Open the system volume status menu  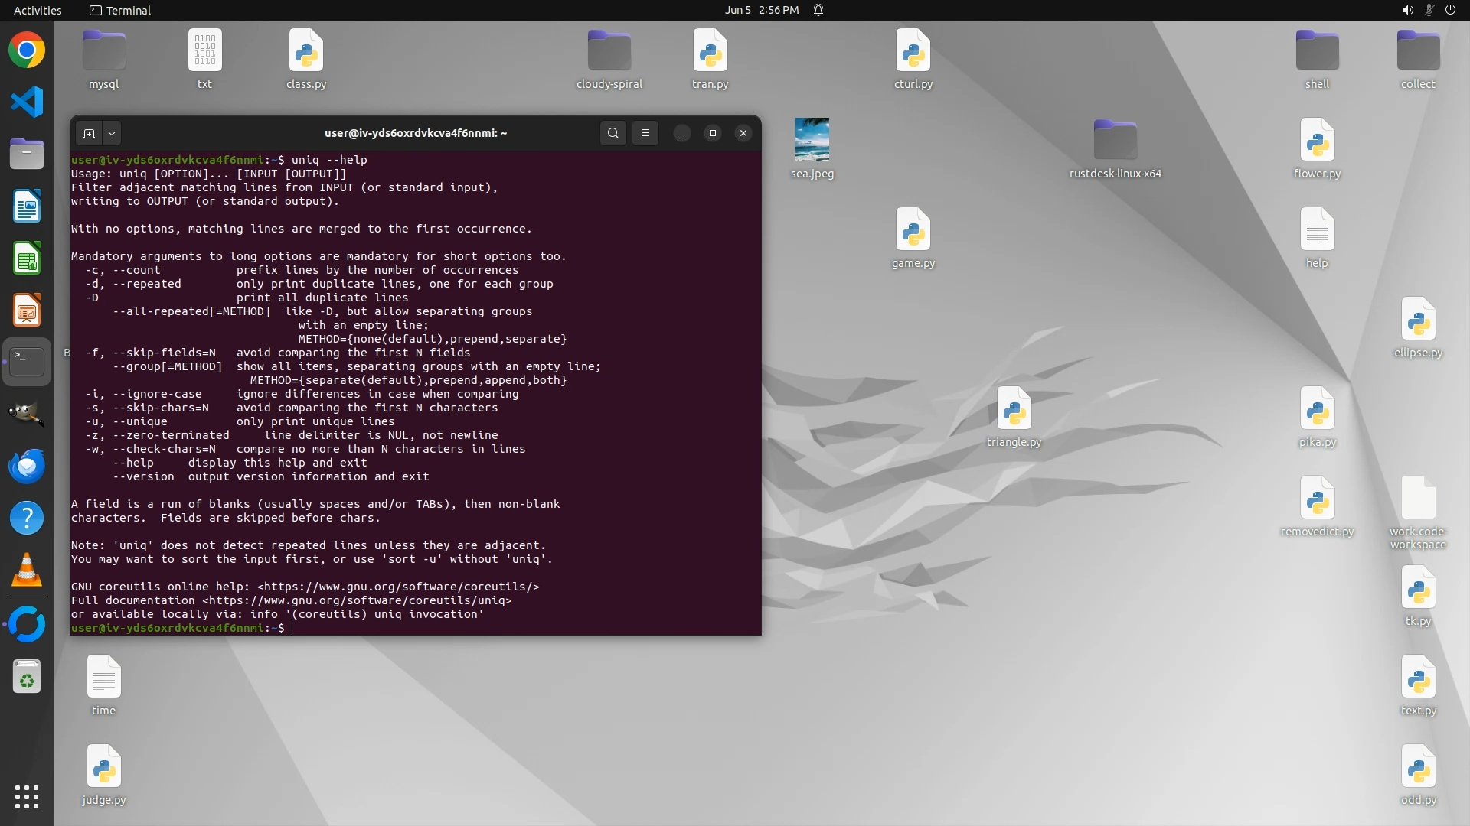1407,10
